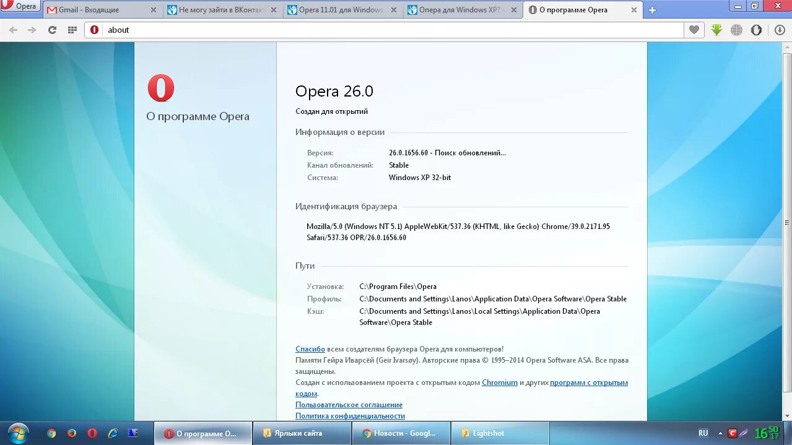Close the Opera 11.01 для Windows tab
Screen dimensions: 792x445
394,10
